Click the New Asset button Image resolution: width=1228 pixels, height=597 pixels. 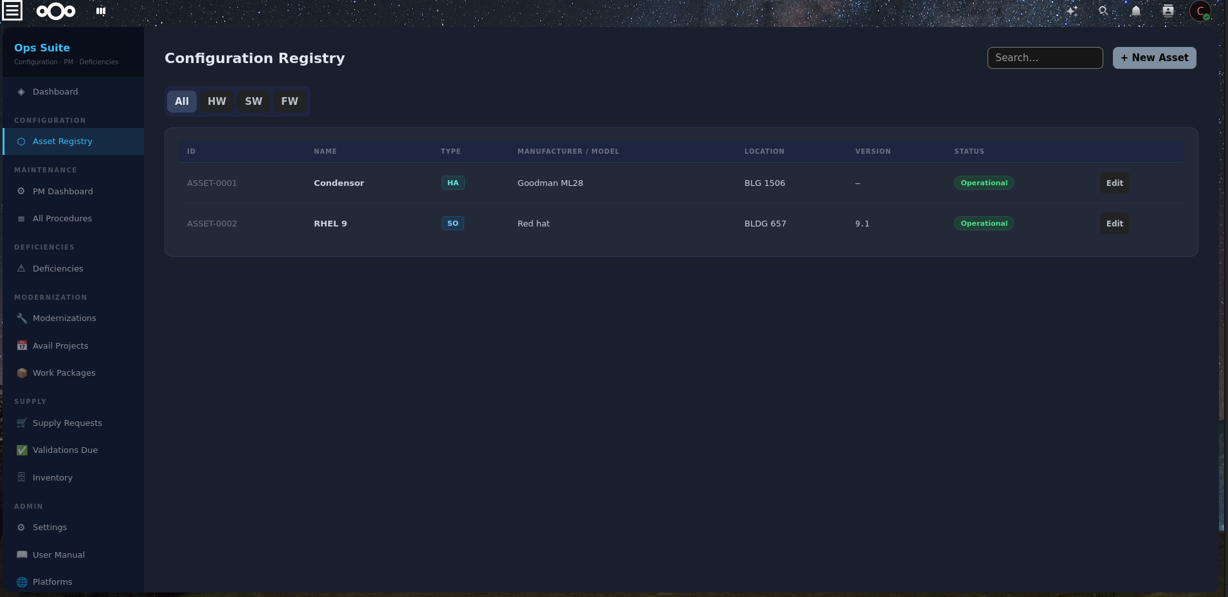pos(1154,58)
